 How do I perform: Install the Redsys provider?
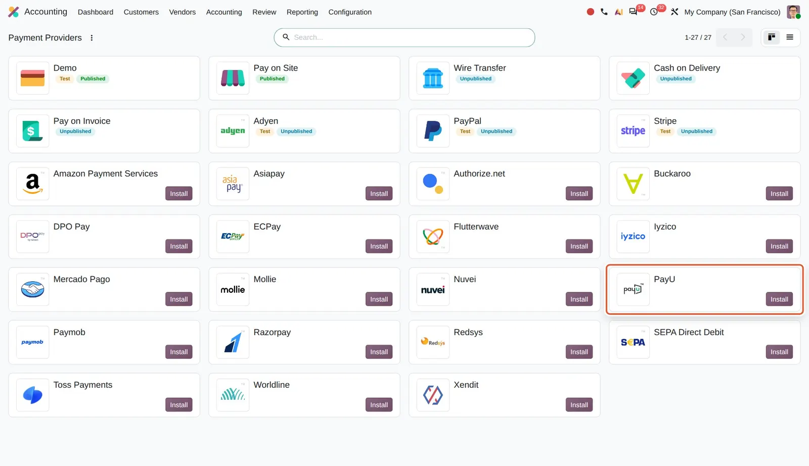[579, 352]
